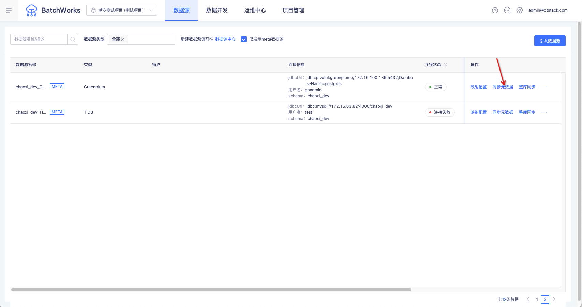Select page 2 in pagination
The width and height of the screenshot is (582, 307).
(x=545, y=300)
